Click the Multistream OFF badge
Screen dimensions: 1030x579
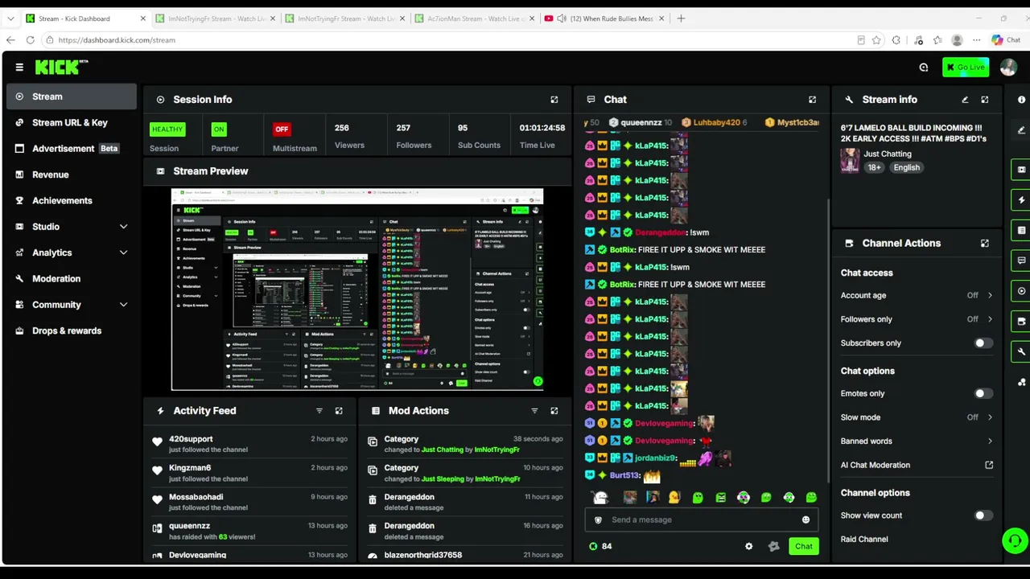(281, 129)
